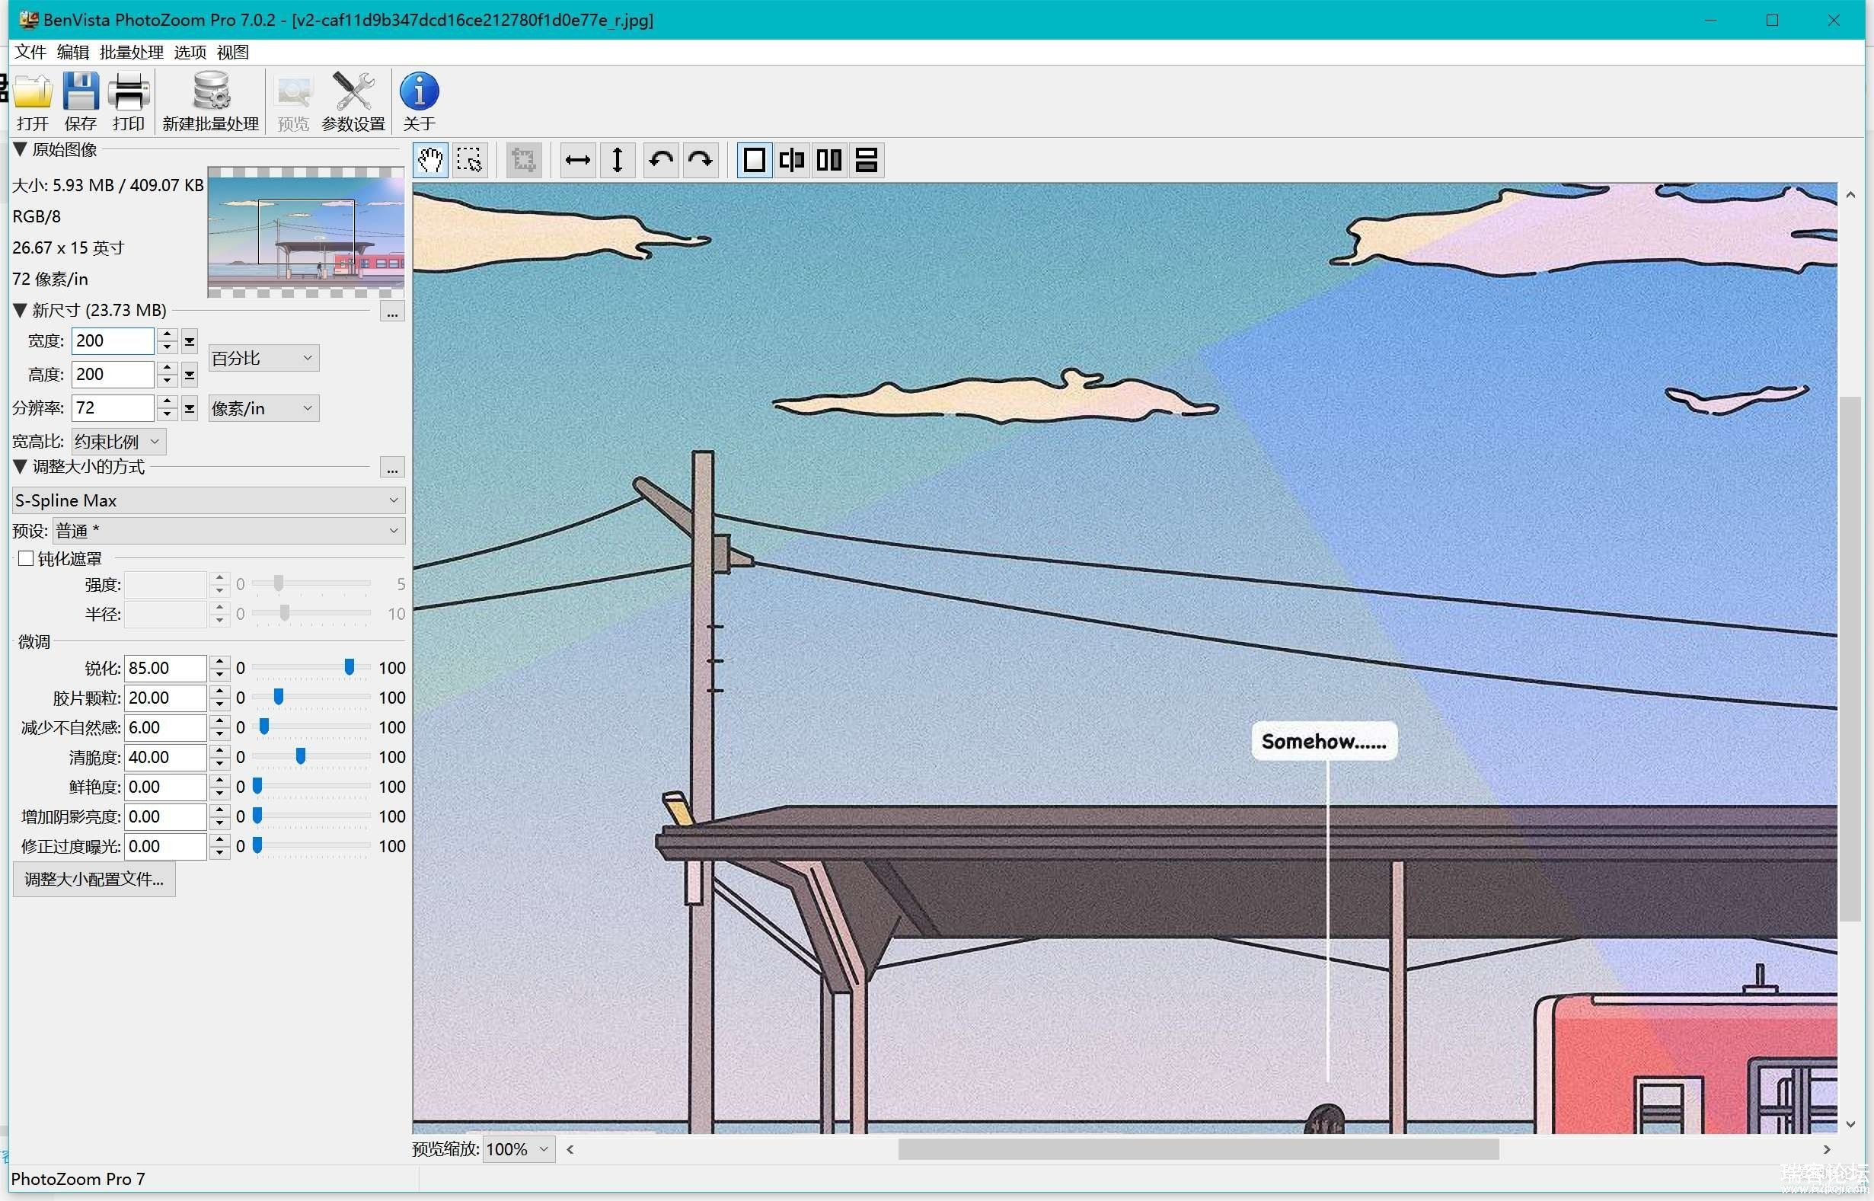Click the vertical preview scrollbar thumb
Image resolution: width=1874 pixels, height=1201 pixels.
(x=1850, y=659)
